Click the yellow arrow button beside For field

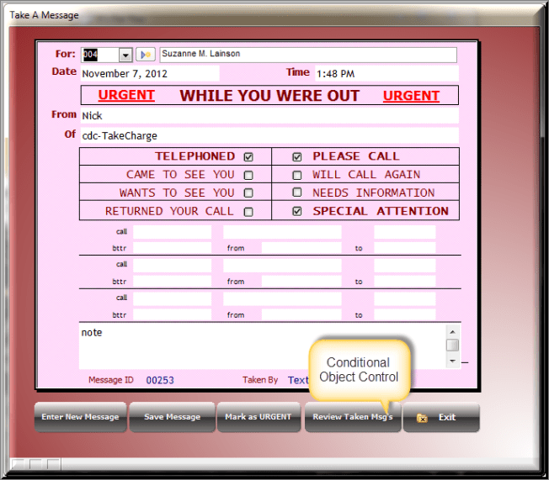146,55
